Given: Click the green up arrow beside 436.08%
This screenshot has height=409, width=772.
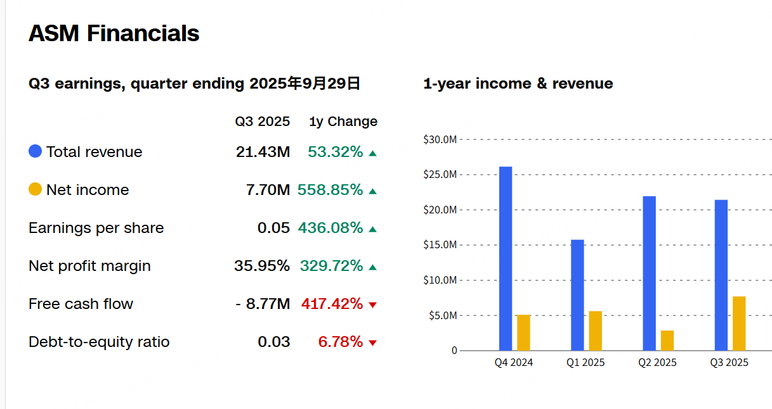Looking at the screenshot, I should click(372, 229).
